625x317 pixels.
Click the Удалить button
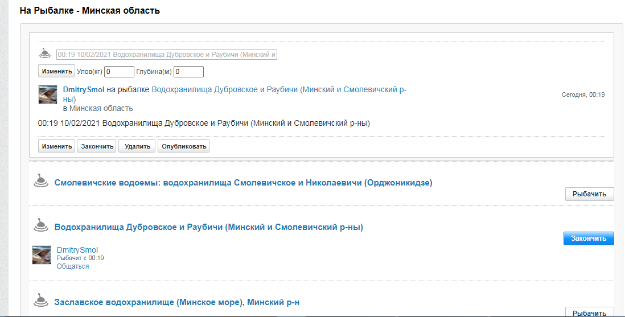pyautogui.click(x=137, y=146)
